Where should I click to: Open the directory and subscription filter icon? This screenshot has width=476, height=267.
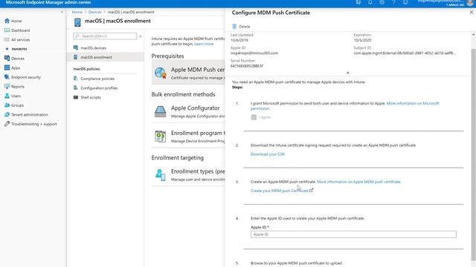click(358, 2)
